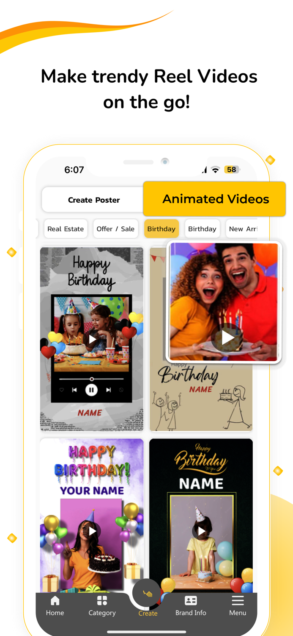Screen dimensions: 293x636
Task: Click the Category label in bottom bar
Action: coord(102,613)
